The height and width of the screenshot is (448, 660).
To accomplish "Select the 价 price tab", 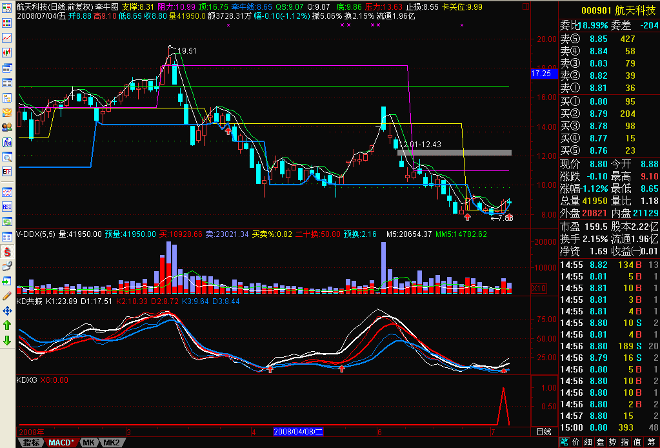I will pos(576,442).
